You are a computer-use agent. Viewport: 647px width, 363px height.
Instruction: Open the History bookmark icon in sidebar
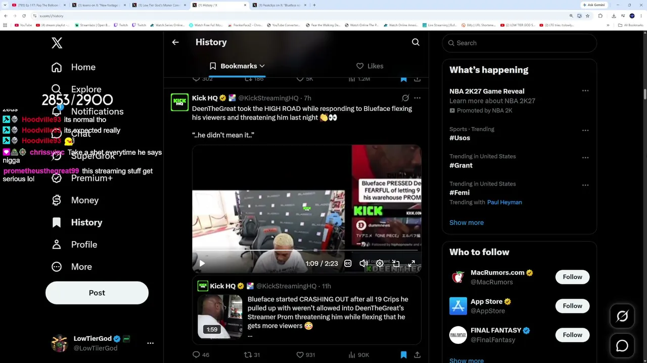pyautogui.click(x=57, y=222)
